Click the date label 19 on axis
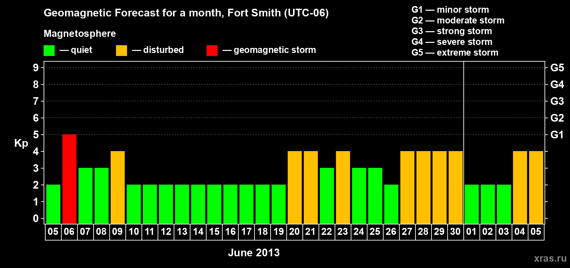The width and height of the screenshot is (570, 268). (x=279, y=231)
